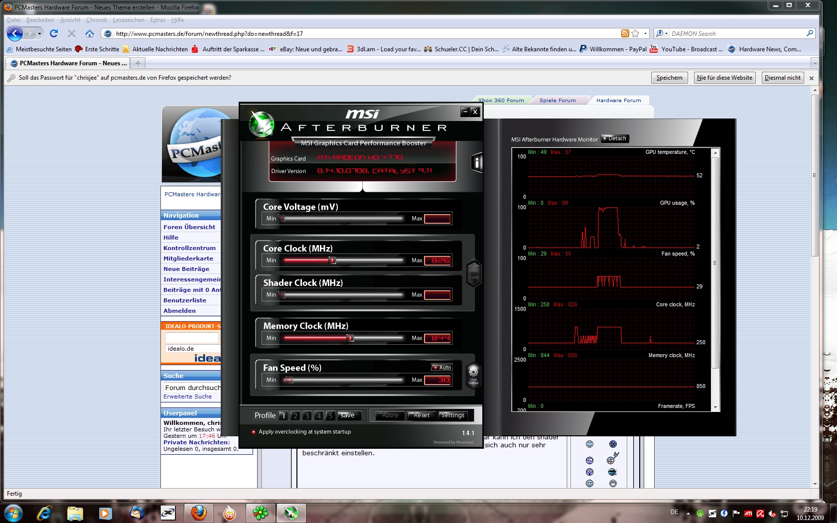
Task: Click Avira umbrella tray icon
Action: click(760, 513)
